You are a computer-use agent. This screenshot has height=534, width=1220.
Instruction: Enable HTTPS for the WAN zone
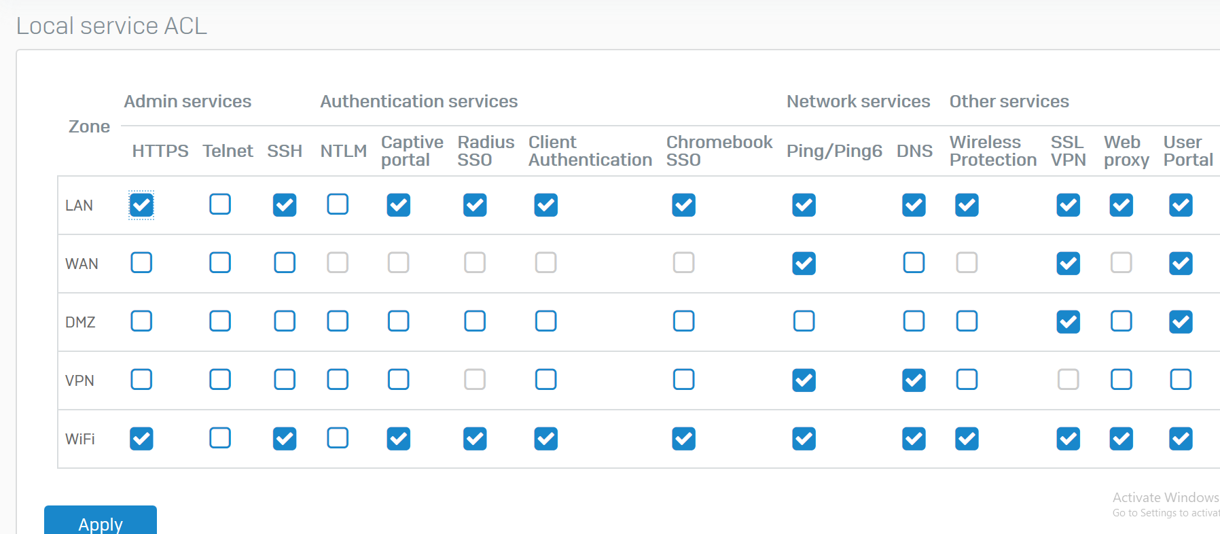pyautogui.click(x=141, y=263)
